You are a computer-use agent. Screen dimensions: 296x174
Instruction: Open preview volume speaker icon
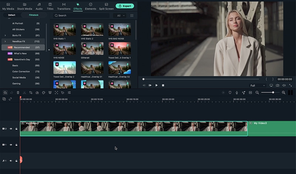pyautogui.click(x=284, y=85)
